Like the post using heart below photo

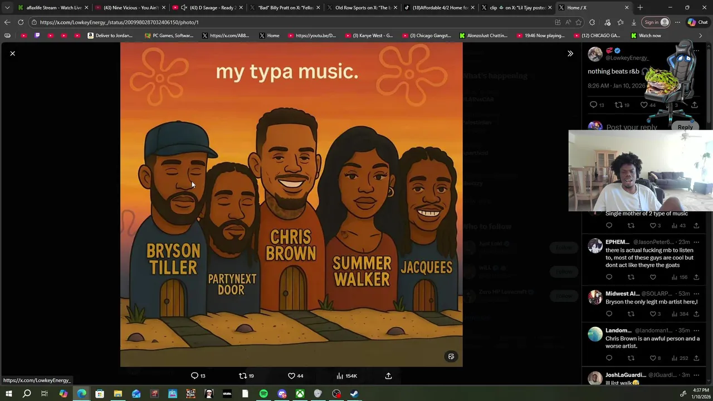tap(291, 376)
